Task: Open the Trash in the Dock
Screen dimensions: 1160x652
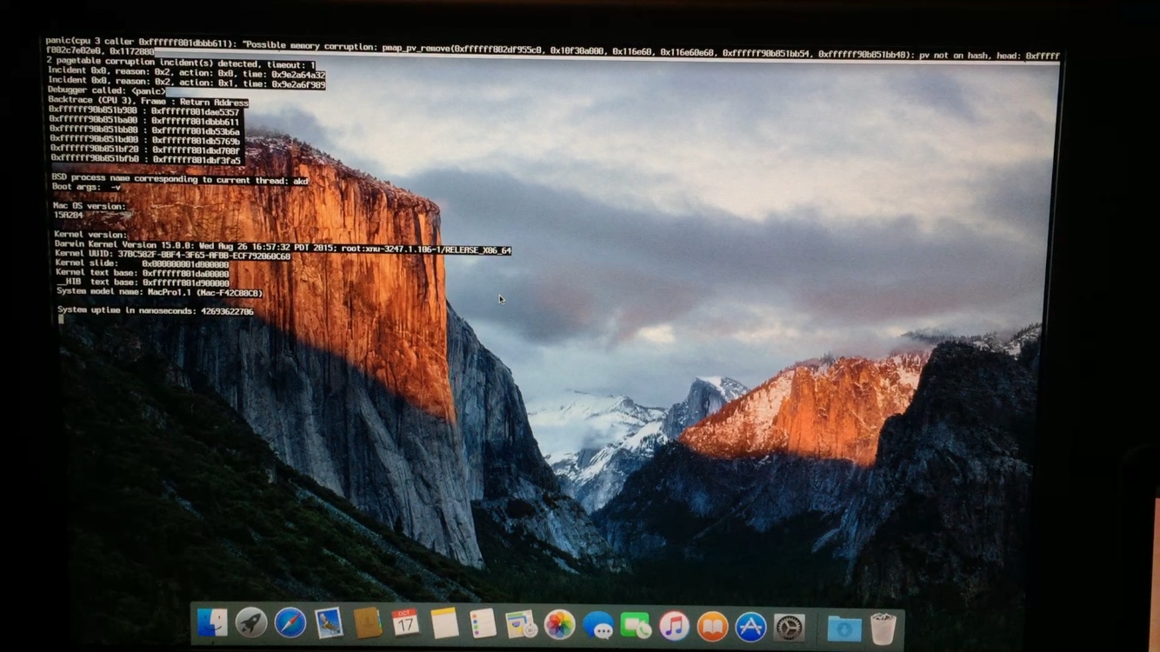Action: (x=883, y=629)
